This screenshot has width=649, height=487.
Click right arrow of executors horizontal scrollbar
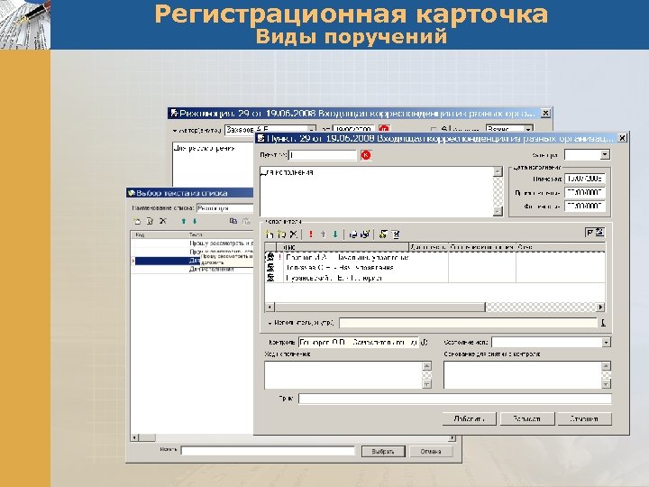pos(600,308)
